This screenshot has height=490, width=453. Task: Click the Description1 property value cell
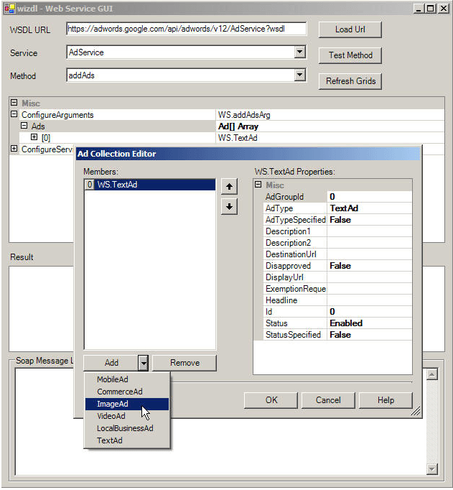(370, 231)
